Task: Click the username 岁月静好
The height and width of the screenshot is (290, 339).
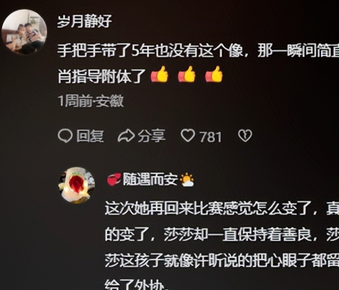Action: coord(84,22)
